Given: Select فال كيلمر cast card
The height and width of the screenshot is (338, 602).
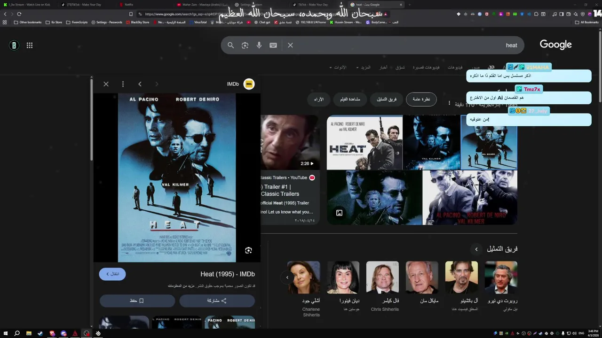Looking at the screenshot, I should (382, 286).
